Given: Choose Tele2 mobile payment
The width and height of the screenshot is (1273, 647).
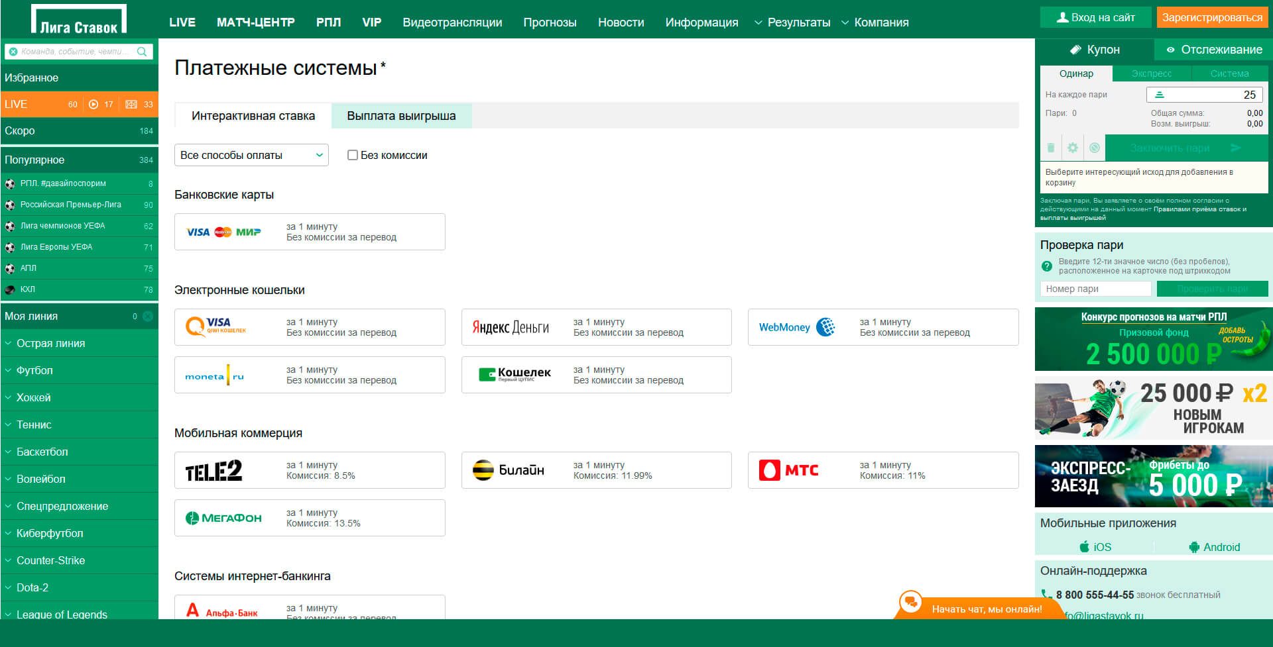Looking at the screenshot, I should (x=310, y=470).
